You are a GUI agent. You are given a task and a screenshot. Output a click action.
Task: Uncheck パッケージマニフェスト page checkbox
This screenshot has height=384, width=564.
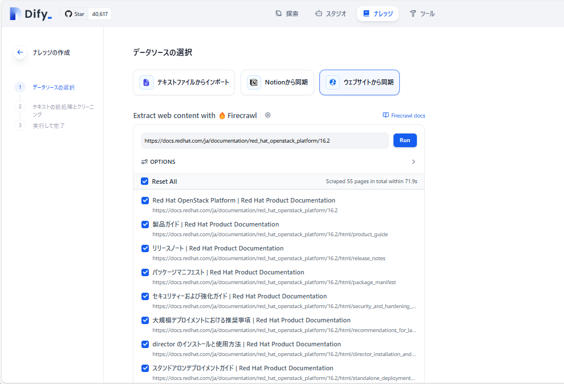tap(145, 272)
